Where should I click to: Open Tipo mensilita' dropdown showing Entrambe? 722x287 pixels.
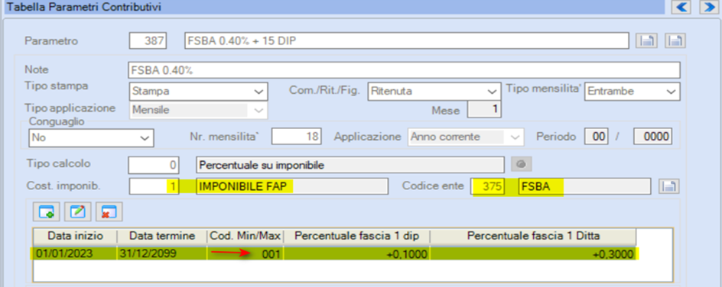632,92
